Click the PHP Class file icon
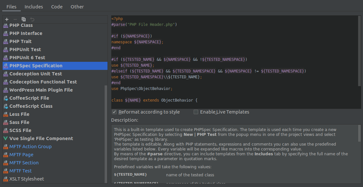 click(x=6, y=26)
